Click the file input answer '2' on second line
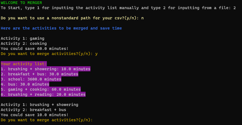 [234, 8]
